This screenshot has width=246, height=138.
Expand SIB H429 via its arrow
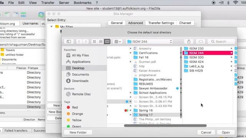[231, 71]
